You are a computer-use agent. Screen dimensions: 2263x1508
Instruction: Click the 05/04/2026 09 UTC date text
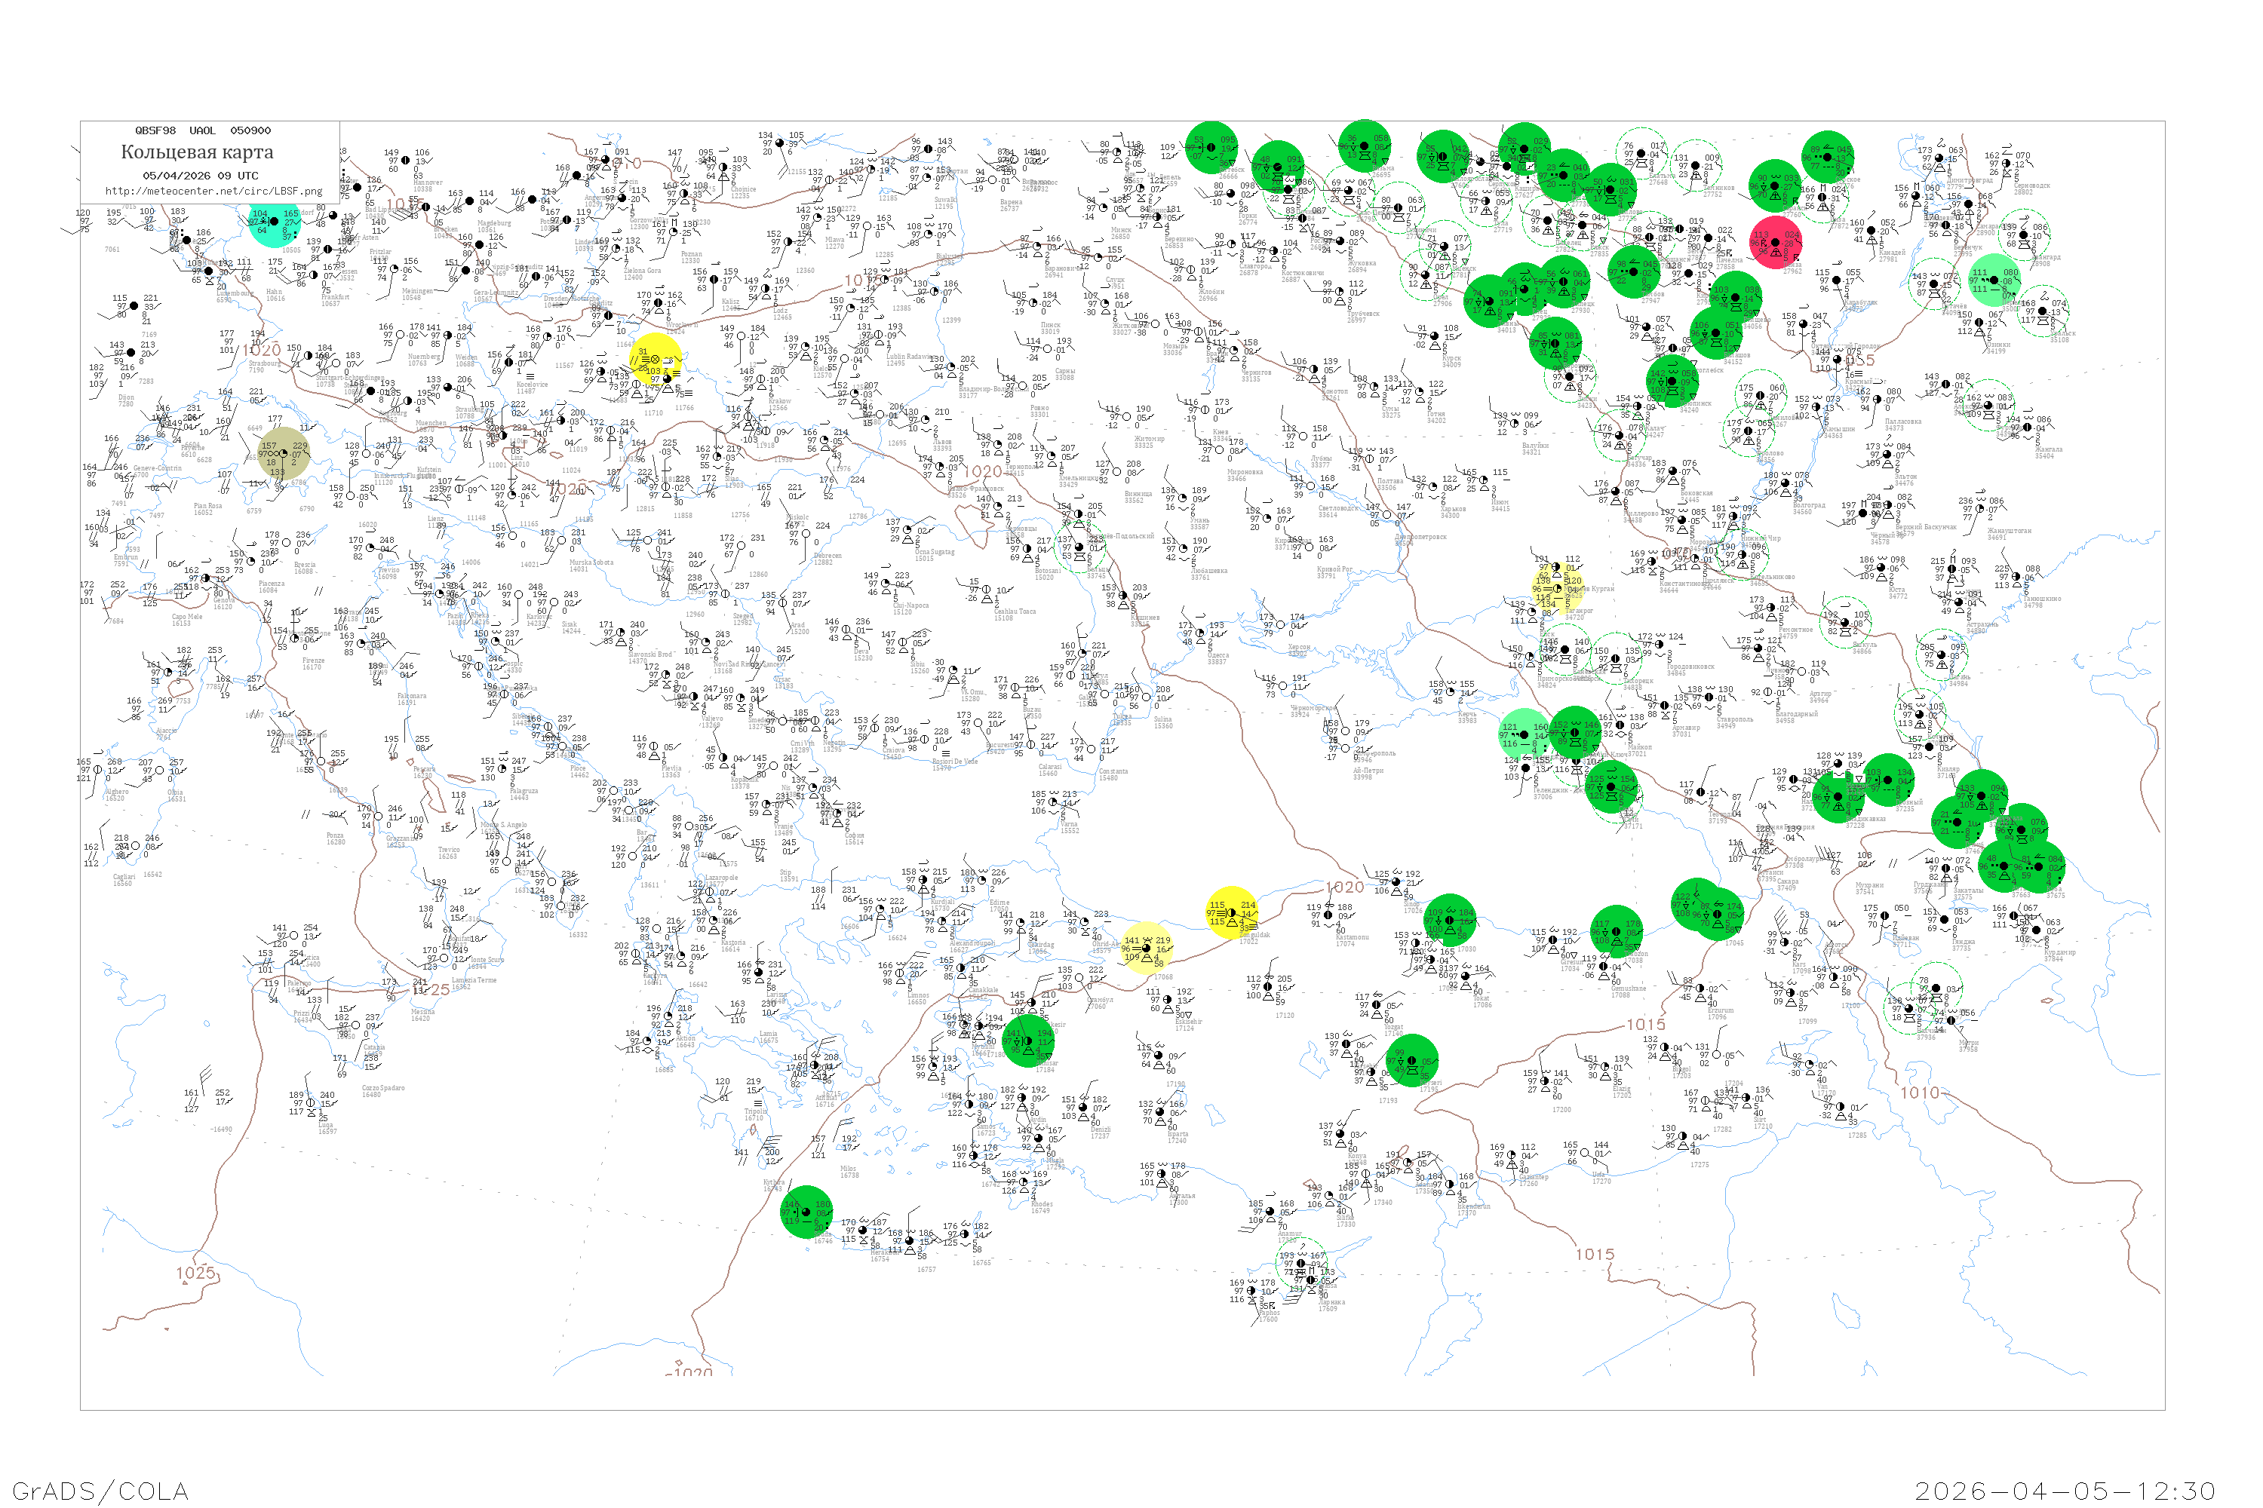pos(200,175)
